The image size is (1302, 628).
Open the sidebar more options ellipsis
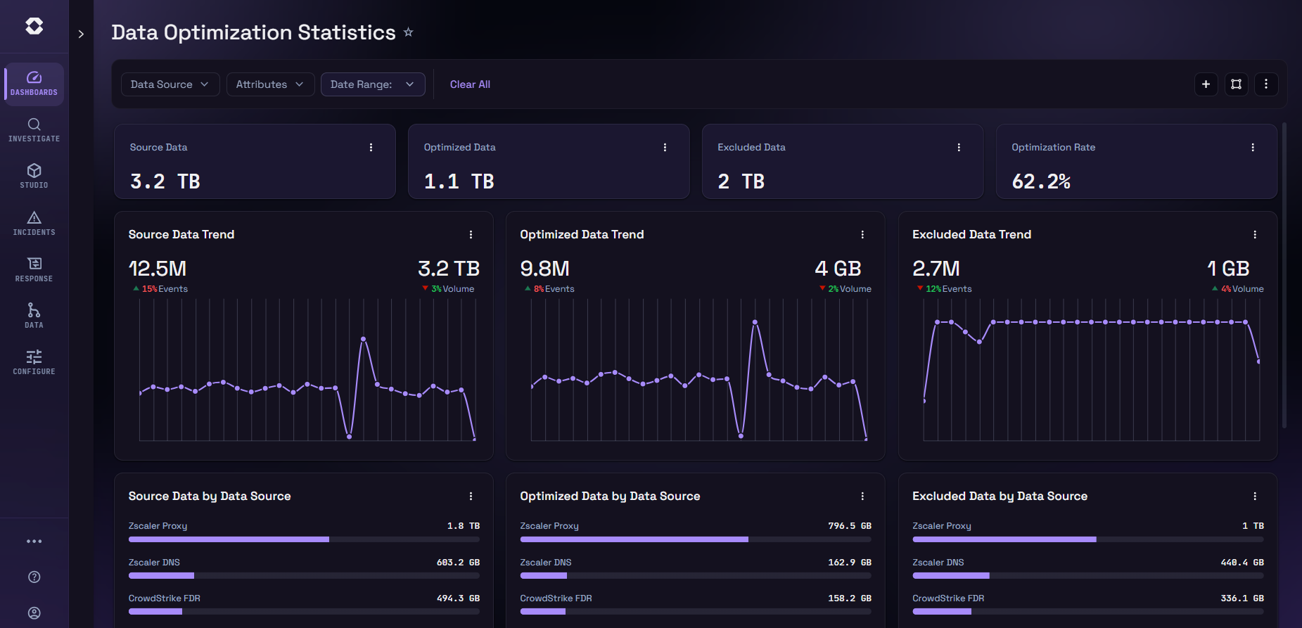[x=34, y=542]
